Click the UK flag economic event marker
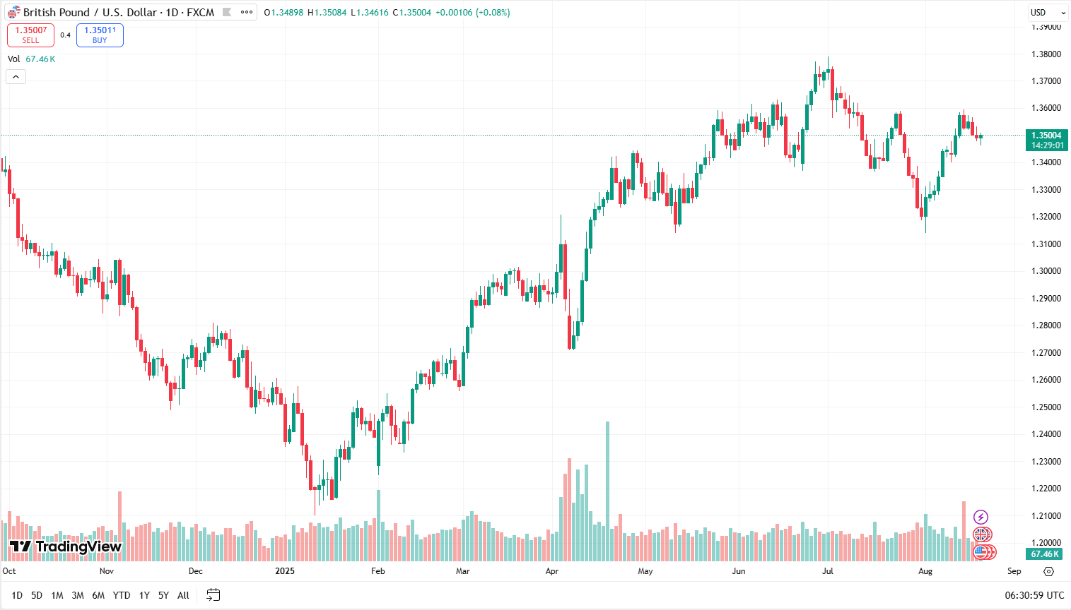Viewport: 1071px width, 610px height. pyautogui.click(x=982, y=534)
